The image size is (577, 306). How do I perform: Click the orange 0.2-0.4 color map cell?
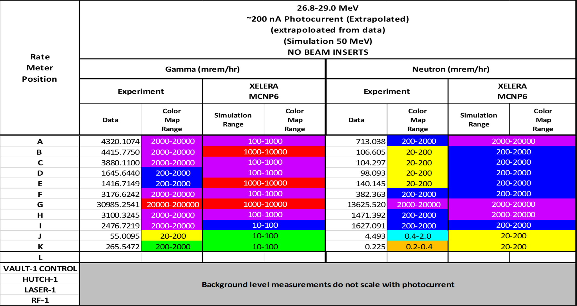point(418,247)
